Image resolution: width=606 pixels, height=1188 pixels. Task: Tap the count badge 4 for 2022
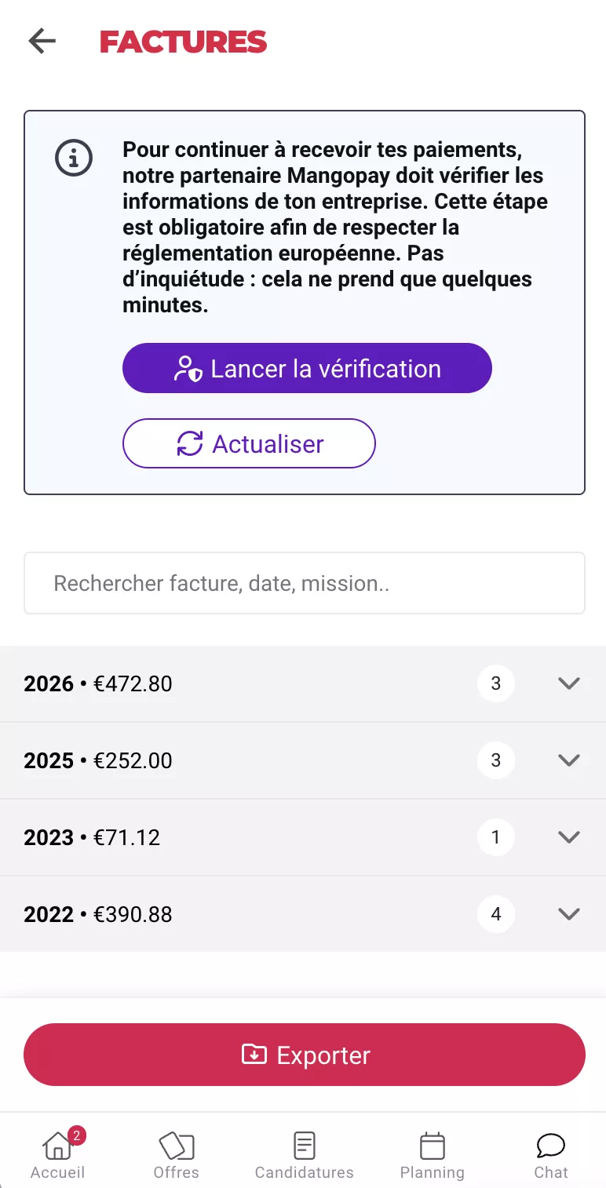pos(496,914)
